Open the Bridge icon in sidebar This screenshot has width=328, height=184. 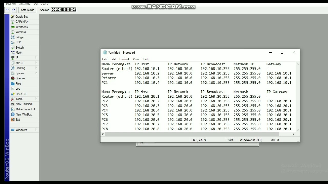pyautogui.click(x=13, y=37)
